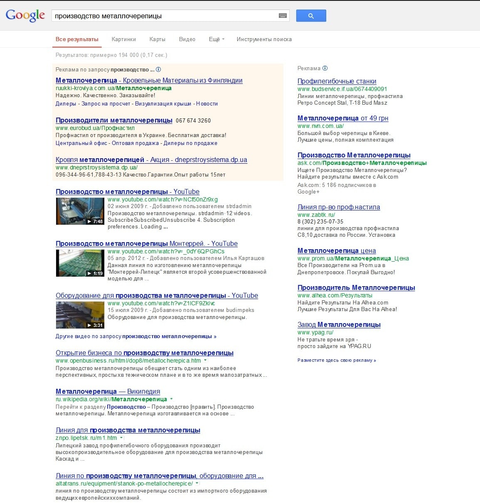Expand arrow next to znpo.lipetsk.ru URL
The height and width of the screenshot is (503, 480).
(121, 438)
